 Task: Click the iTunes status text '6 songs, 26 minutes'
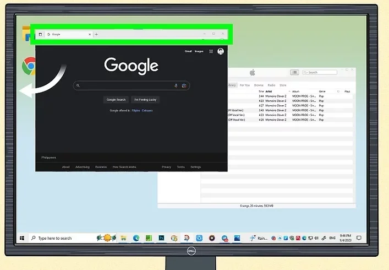[x=256, y=206]
